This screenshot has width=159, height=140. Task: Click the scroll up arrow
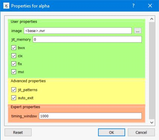[x=152, y=19]
